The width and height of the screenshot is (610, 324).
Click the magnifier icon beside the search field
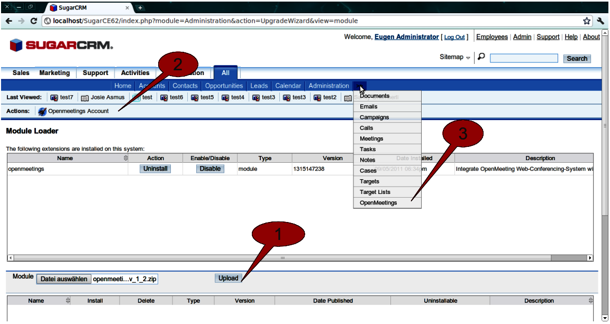tap(481, 57)
